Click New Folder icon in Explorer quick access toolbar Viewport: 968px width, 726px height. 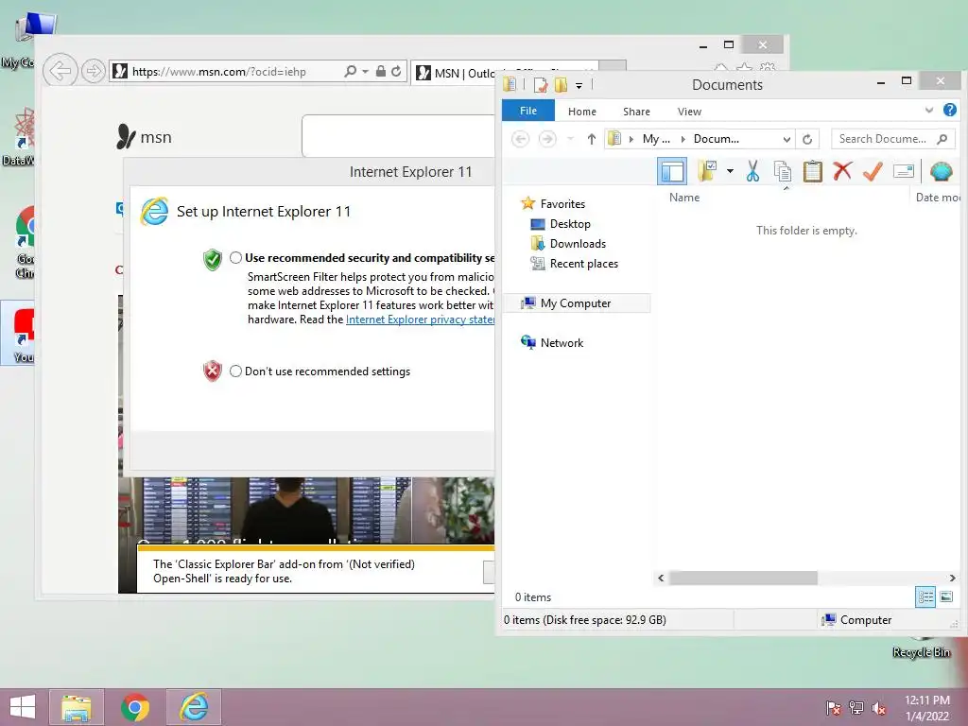coord(561,84)
